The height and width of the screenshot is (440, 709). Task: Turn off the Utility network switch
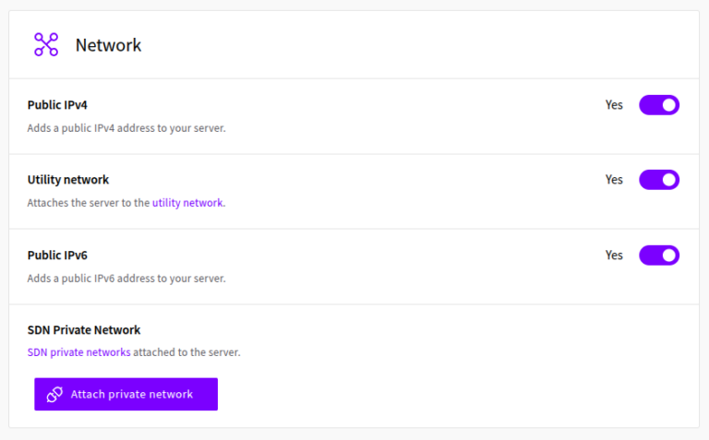pos(659,180)
